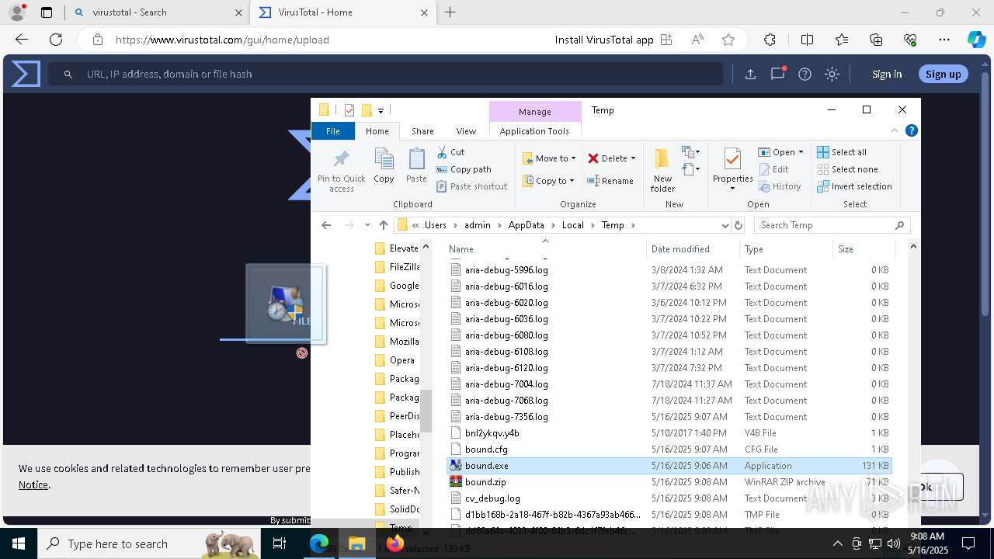Collapse the ribbon chevron
The image size is (994, 559).
894,131
